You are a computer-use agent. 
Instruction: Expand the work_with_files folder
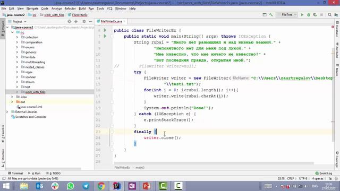pyautogui.click(x=17, y=92)
